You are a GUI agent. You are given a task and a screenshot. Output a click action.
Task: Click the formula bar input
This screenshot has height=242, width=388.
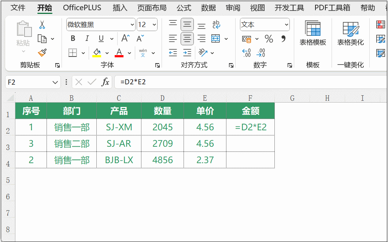[251, 82]
